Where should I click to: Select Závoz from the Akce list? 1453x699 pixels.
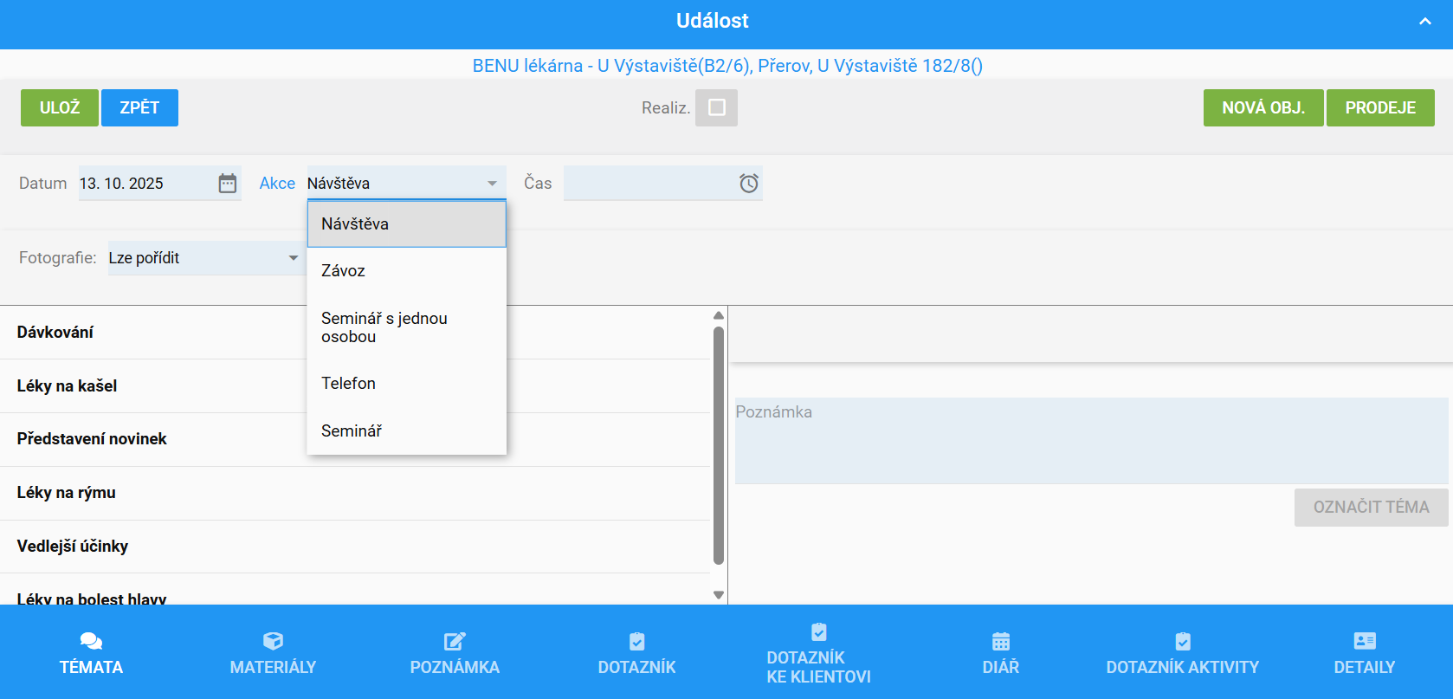pos(344,271)
